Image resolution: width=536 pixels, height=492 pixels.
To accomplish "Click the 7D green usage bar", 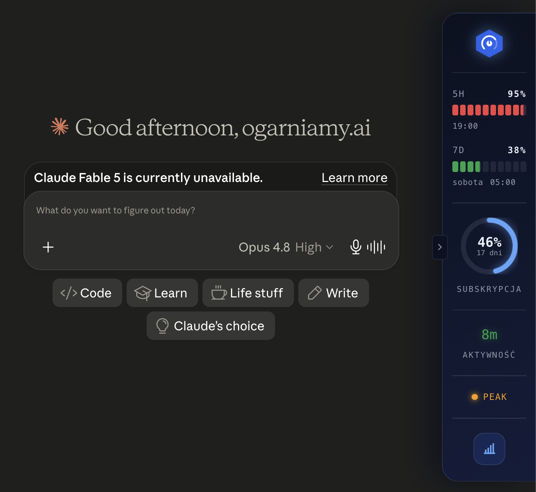I will (489, 166).
